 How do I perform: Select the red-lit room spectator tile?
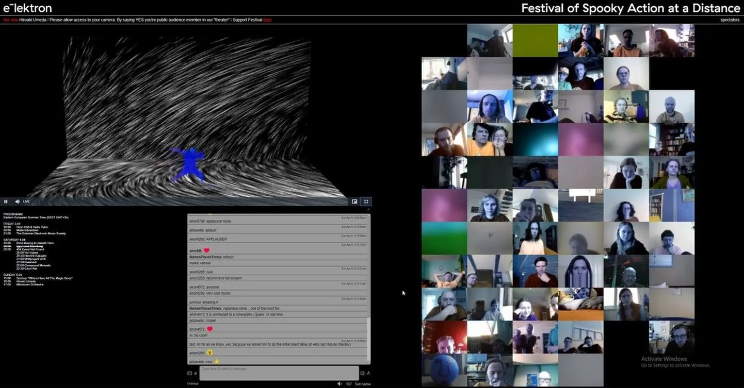[444, 337]
